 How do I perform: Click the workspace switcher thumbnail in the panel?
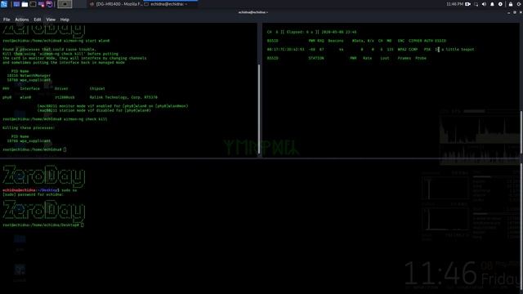(65, 4)
